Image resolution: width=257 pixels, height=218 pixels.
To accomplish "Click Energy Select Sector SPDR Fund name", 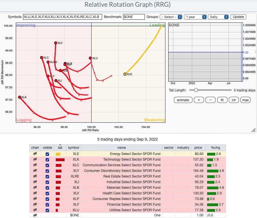I will 135,154.
